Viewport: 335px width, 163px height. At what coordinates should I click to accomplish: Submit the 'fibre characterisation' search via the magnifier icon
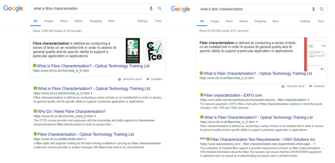[x=160, y=9]
